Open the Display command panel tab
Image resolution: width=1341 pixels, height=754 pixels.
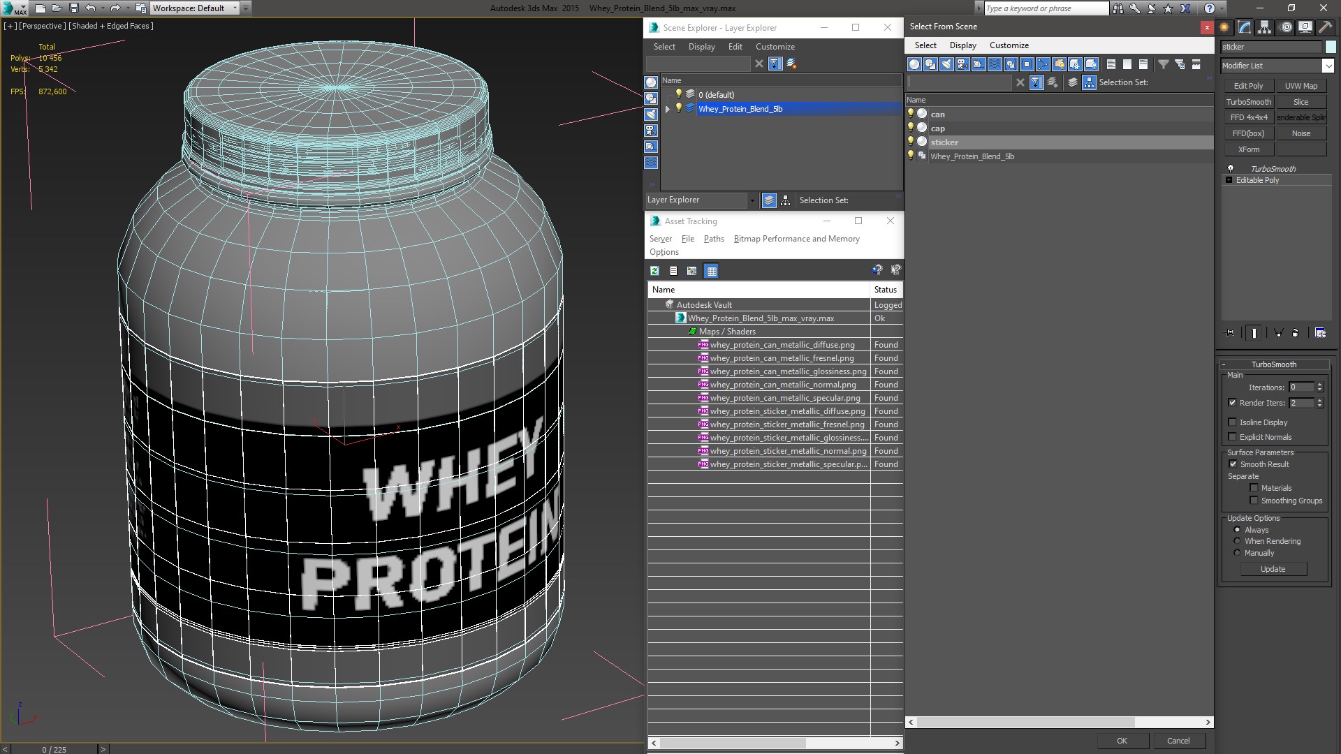coord(1305,27)
